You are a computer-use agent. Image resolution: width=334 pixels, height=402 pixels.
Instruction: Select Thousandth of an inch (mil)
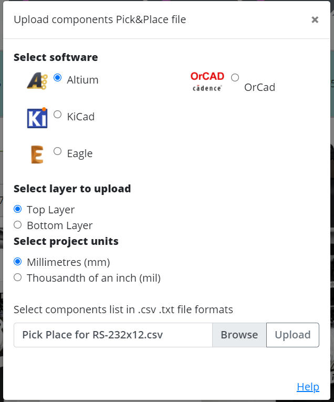(18, 277)
